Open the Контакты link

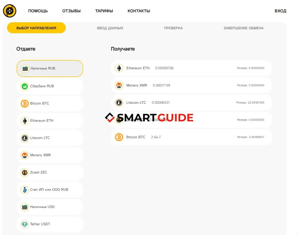tap(139, 11)
